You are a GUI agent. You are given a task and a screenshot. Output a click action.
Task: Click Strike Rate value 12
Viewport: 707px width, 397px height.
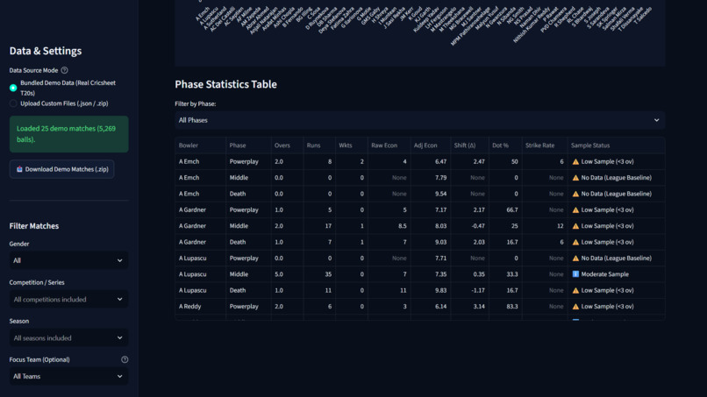[x=560, y=226]
